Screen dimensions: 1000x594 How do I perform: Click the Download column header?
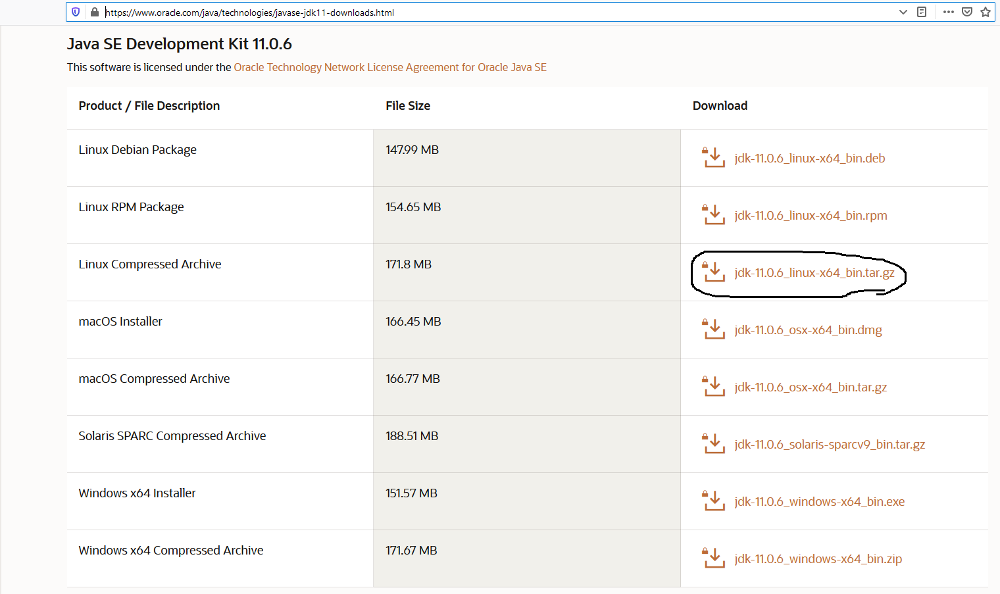(x=720, y=106)
